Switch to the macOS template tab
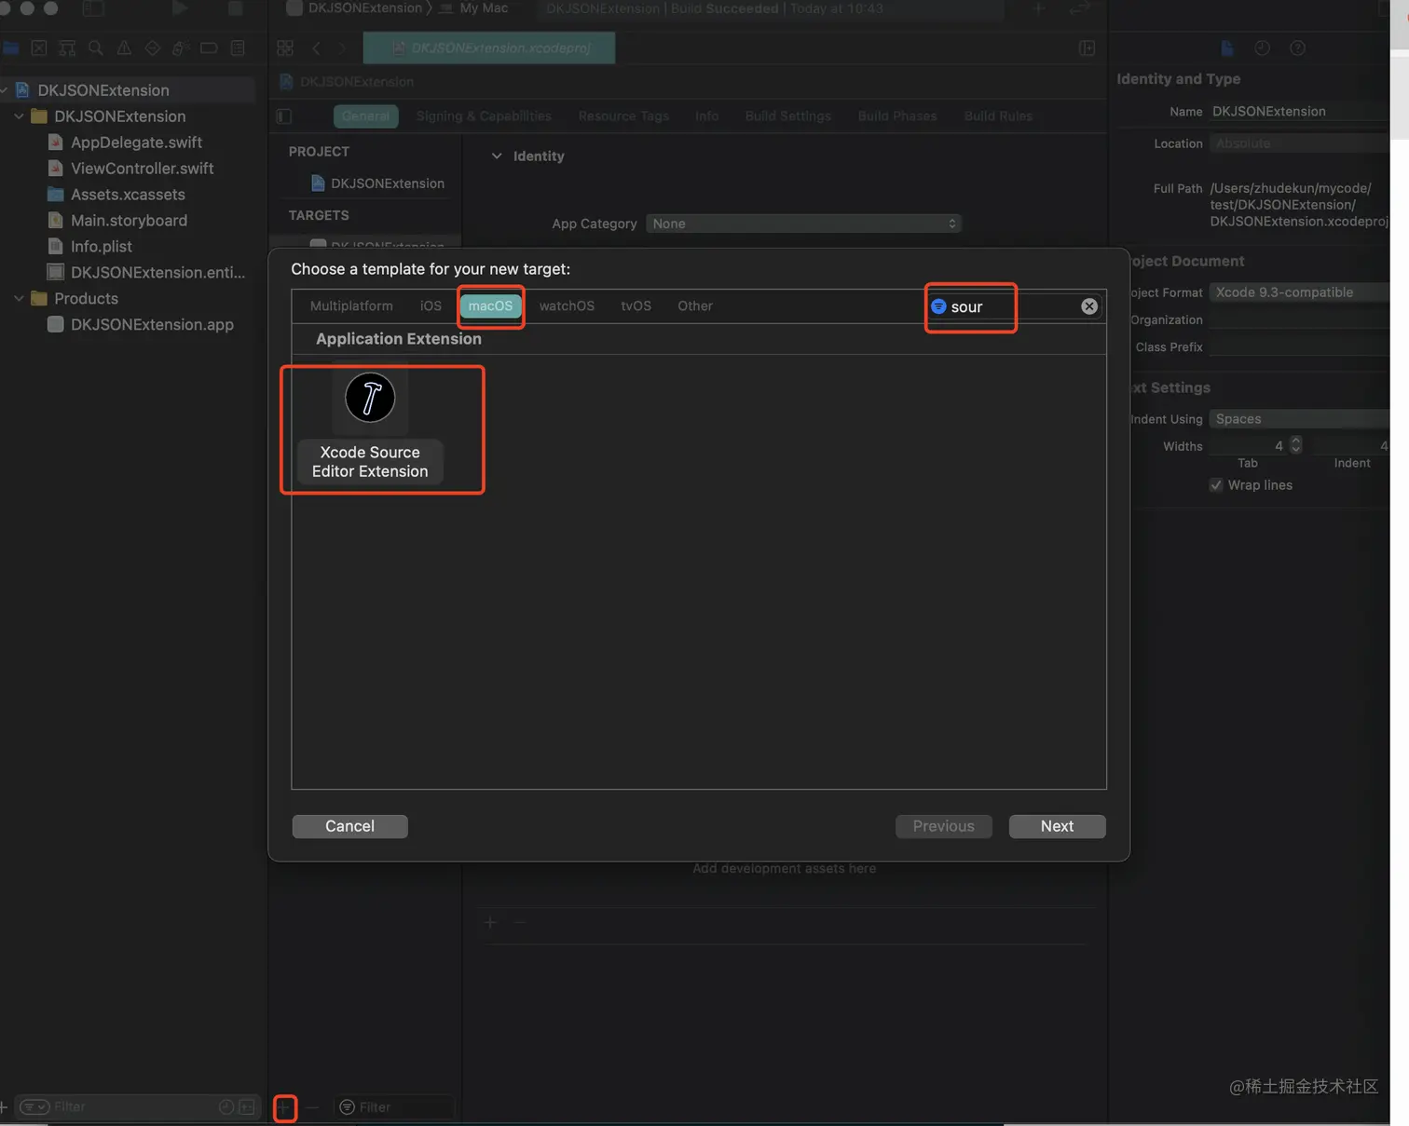This screenshot has width=1409, height=1126. point(490,305)
